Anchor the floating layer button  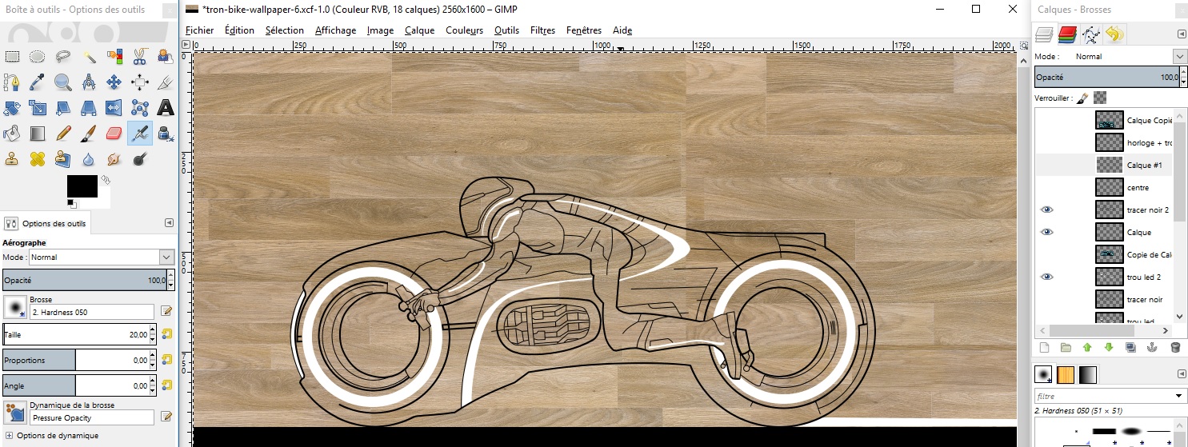pos(1153,347)
